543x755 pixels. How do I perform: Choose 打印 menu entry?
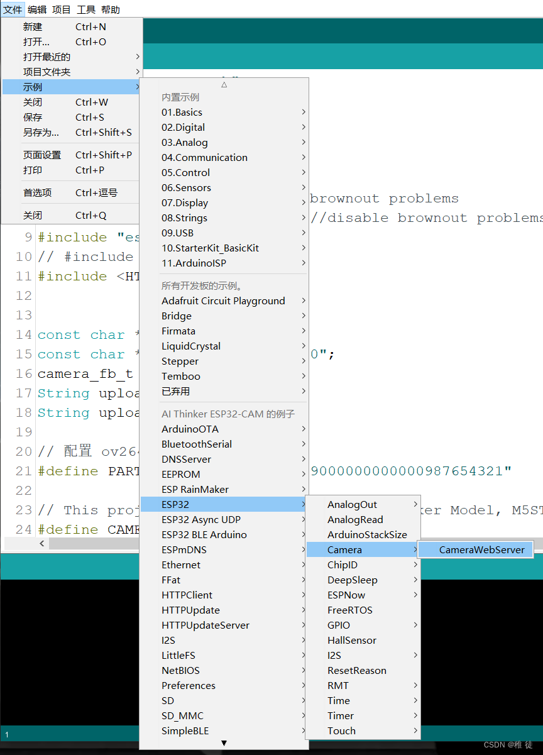[x=72, y=170]
